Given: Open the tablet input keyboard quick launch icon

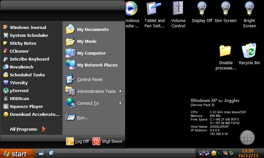Looking at the screenshot, I should (41, 153).
